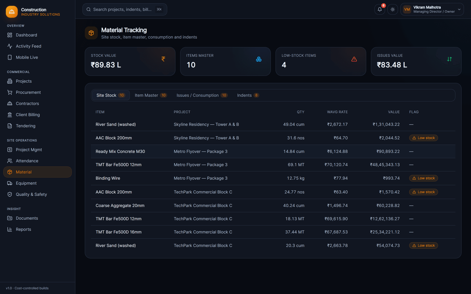
Task: Click rate ₹69,615.90
Action: pyautogui.click(x=336, y=219)
